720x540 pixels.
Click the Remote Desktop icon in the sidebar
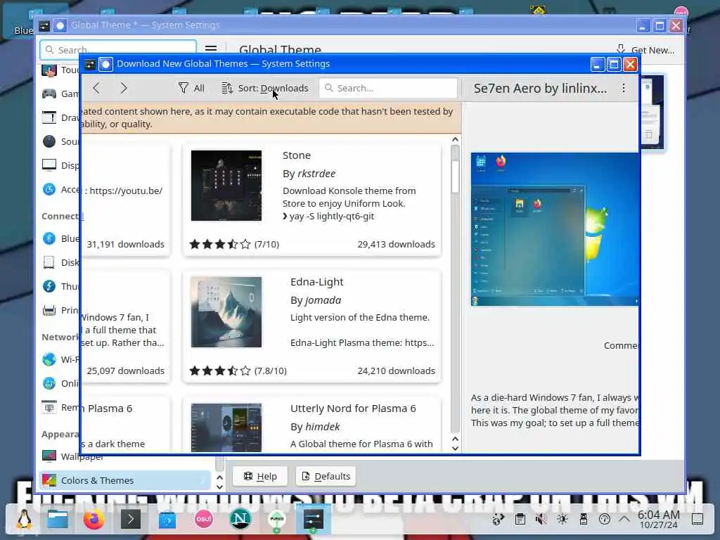pyautogui.click(x=49, y=407)
